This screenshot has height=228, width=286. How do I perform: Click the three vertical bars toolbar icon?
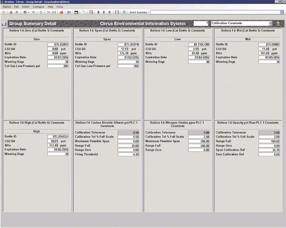coord(54,12)
